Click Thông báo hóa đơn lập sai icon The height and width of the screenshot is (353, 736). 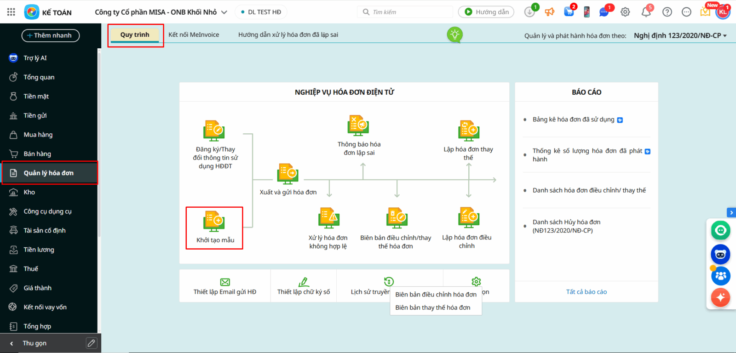click(358, 125)
